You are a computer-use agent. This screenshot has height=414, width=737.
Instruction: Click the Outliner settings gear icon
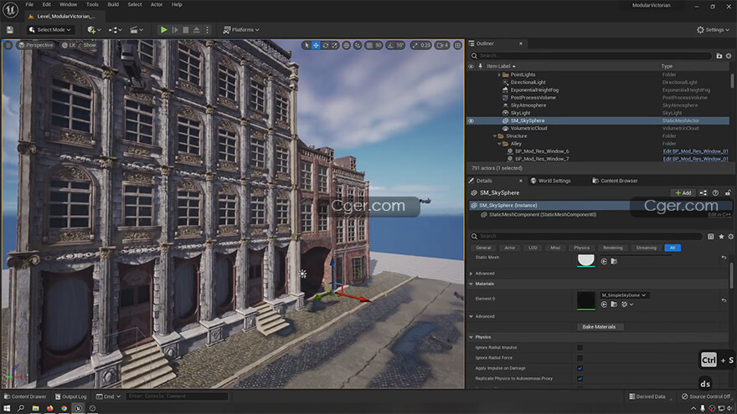728,55
